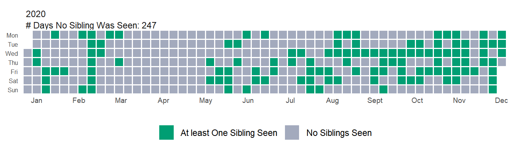
Task: Click the Mon weekday row label
Action: (12, 36)
